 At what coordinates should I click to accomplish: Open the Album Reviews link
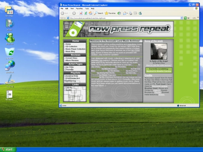(x=72, y=60)
